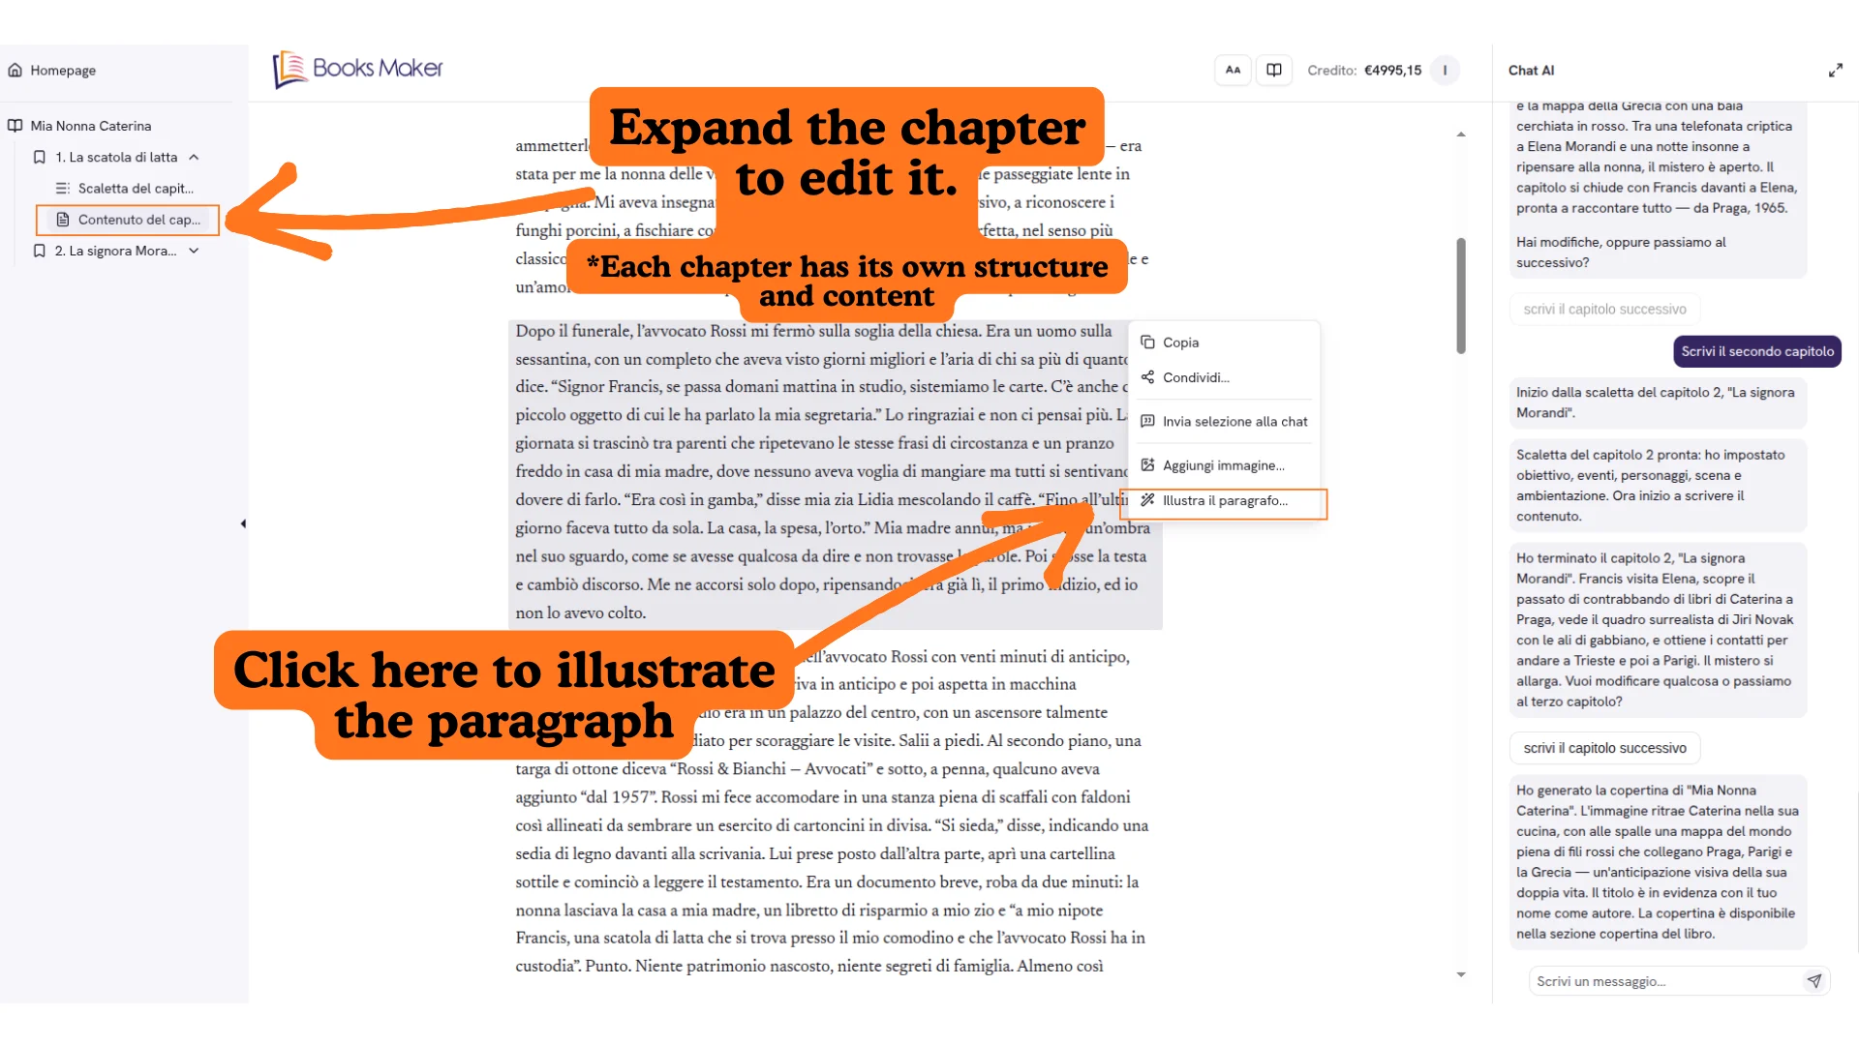Click the Homepage house icon

(15, 70)
